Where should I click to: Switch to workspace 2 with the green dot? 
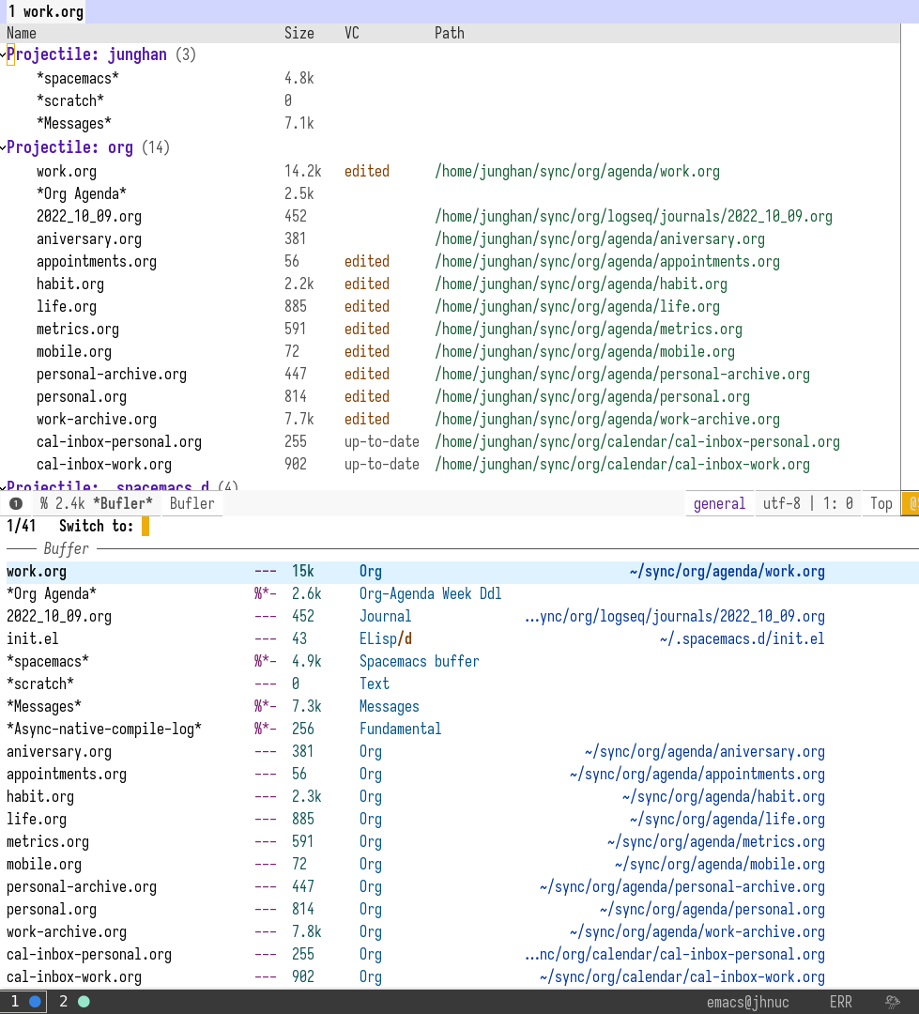[74, 1002]
